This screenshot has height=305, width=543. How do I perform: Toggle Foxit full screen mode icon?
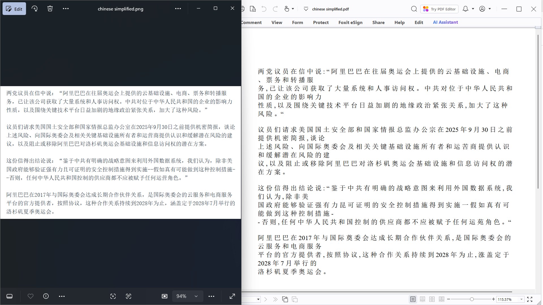[530, 299]
